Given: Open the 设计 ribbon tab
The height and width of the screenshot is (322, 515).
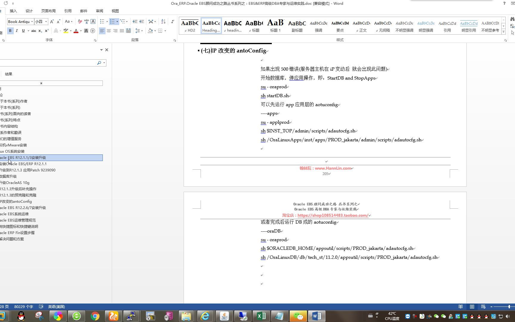Looking at the screenshot, I should pyautogui.click(x=29, y=11).
